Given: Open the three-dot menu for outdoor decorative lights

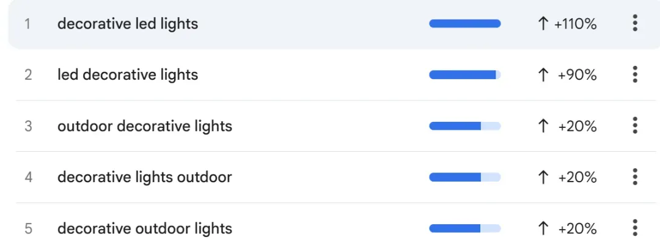Looking at the screenshot, I should 635,126.
